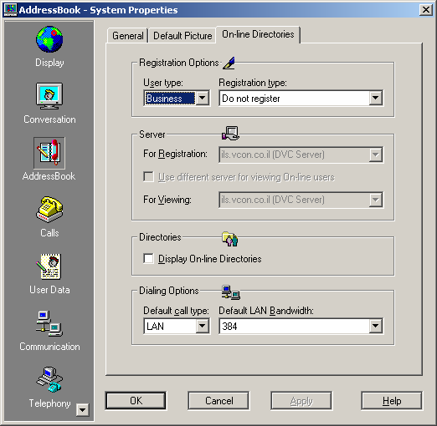
Task: Click the Registration Options pen icon
Action: (x=229, y=63)
